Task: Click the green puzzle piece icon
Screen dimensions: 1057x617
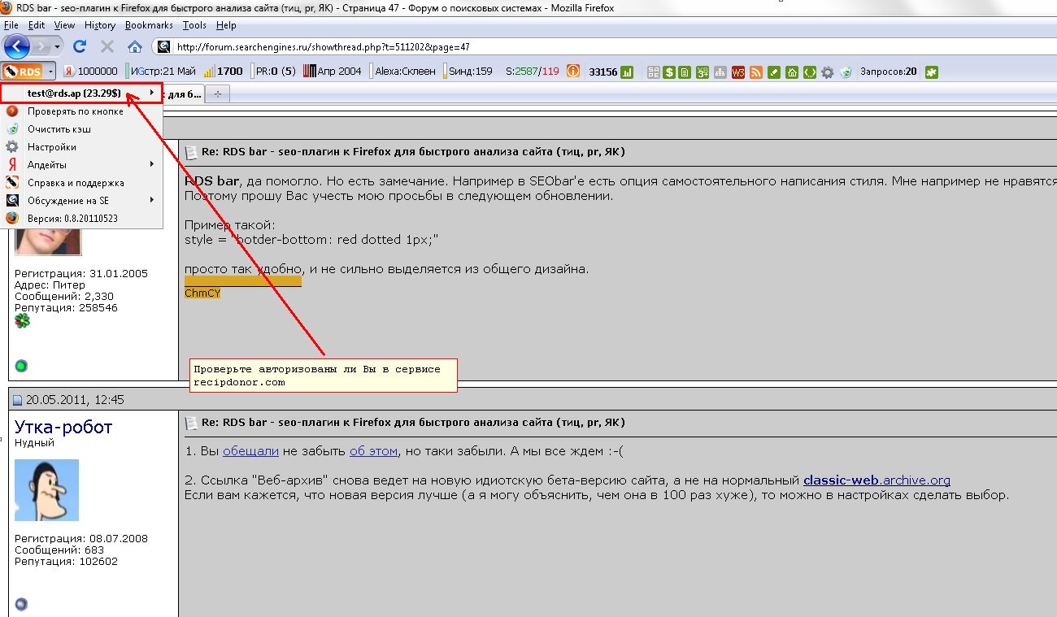Action: pyautogui.click(x=932, y=72)
